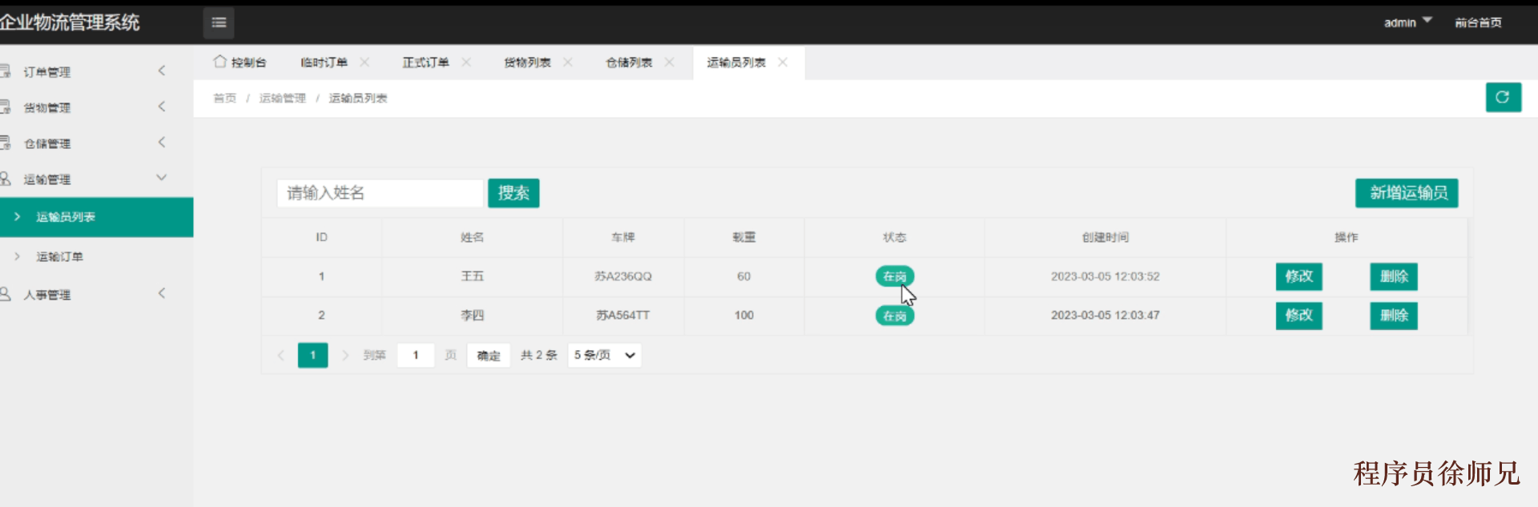Expand the 订单管理 menu chevron
This screenshot has width=1538, height=507.
click(162, 70)
